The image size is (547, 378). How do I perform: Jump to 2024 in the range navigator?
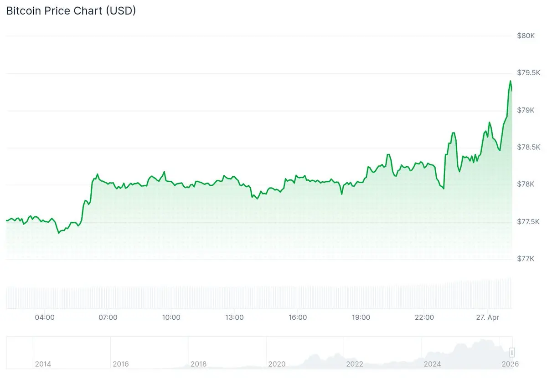(433, 364)
